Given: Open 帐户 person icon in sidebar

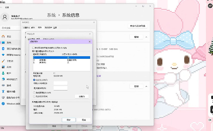Looking at the screenshot, I should 3,73.
